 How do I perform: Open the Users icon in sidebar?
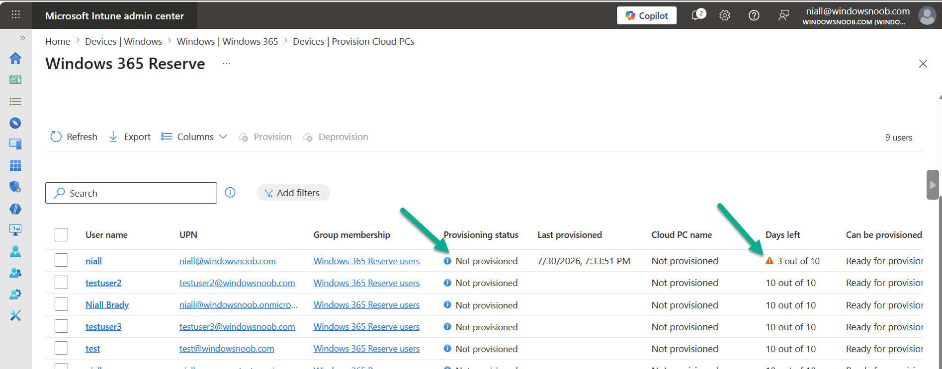pyautogui.click(x=15, y=251)
